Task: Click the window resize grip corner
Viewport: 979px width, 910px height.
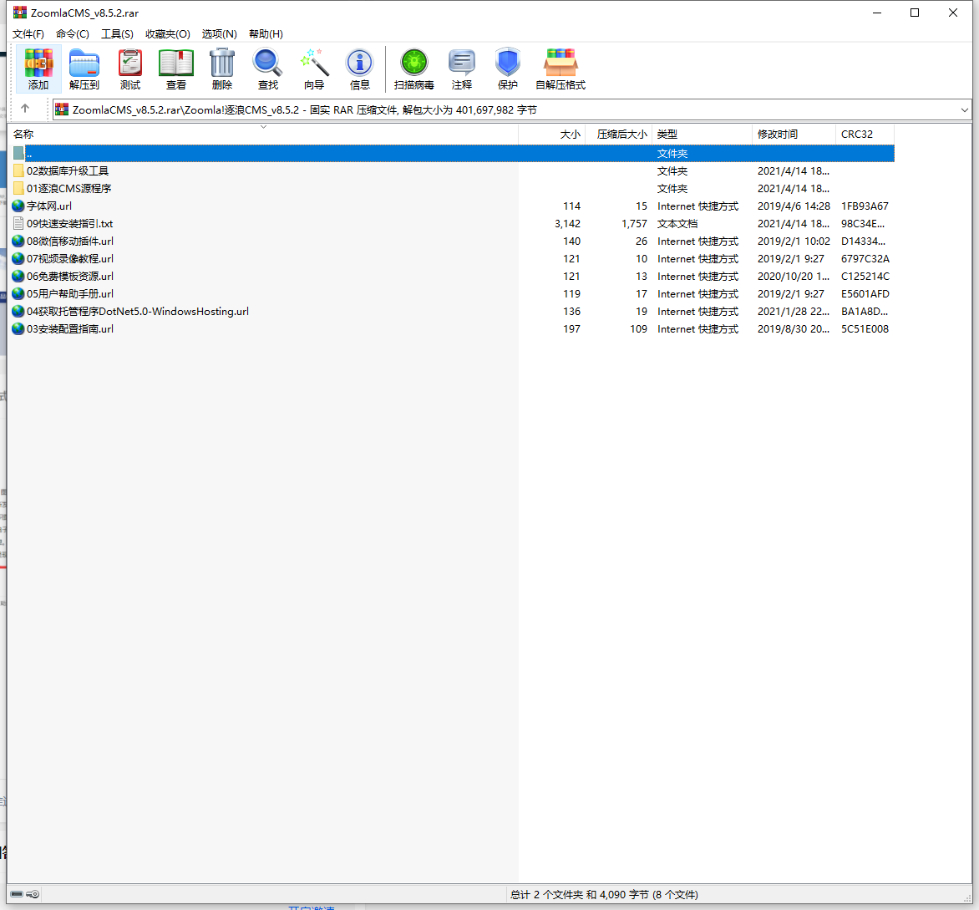Action: point(967,897)
